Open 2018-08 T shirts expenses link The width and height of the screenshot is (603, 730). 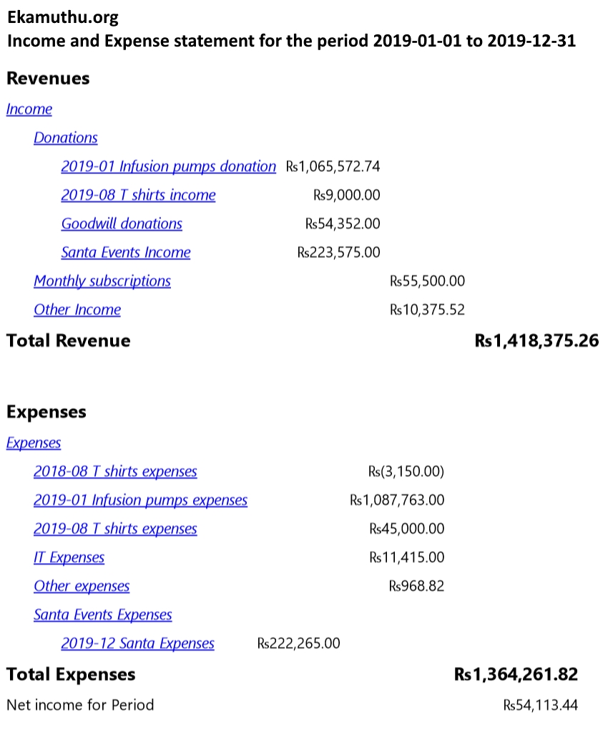[115, 471]
